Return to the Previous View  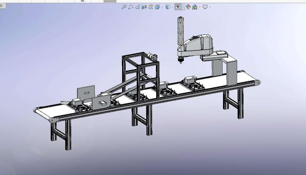(138, 7)
